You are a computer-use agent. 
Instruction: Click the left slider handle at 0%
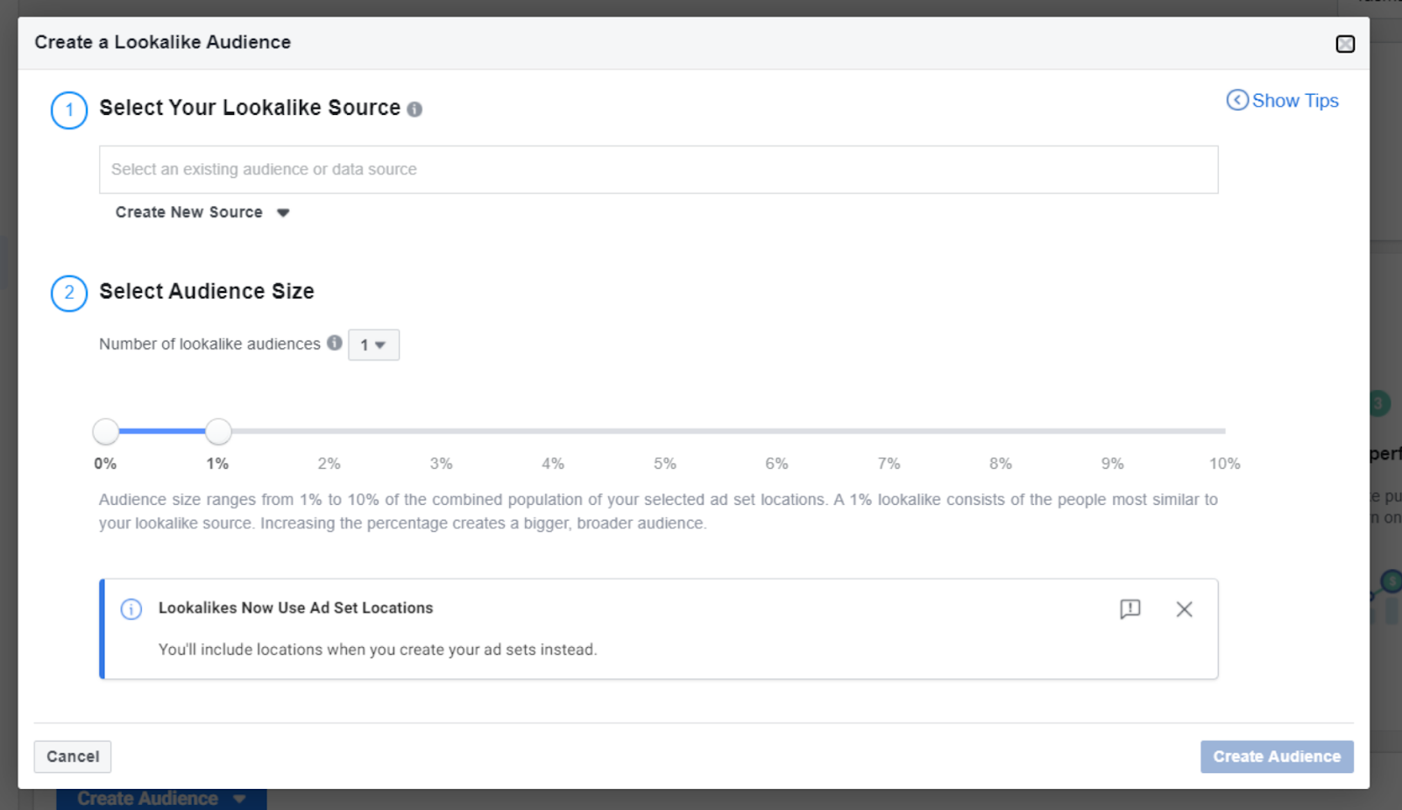click(105, 430)
